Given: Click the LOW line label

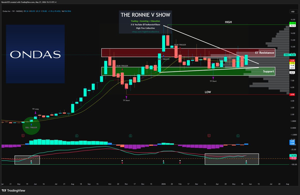Looking at the screenshot, I should (x=208, y=92).
